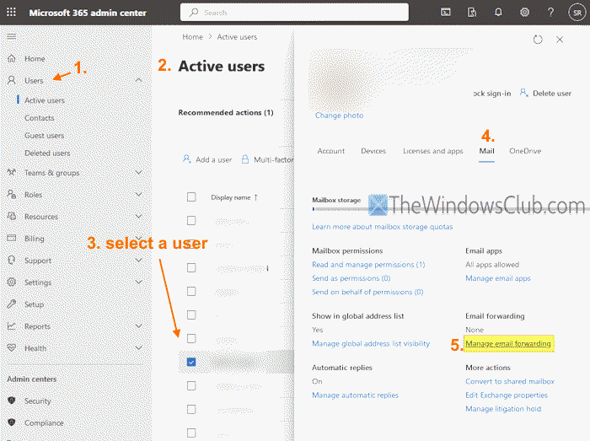The height and width of the screenshot is (441, 590).
Task: Check the user checkbox just below the selected row
Action: click(x=191, y=385)
